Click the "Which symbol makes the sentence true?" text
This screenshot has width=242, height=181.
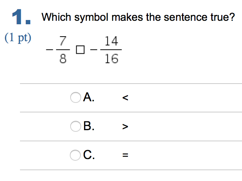pyautogui.click(x=138, y=17)
